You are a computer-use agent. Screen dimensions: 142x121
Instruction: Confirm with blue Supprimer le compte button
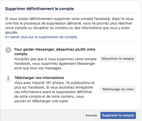pos(118,115)
